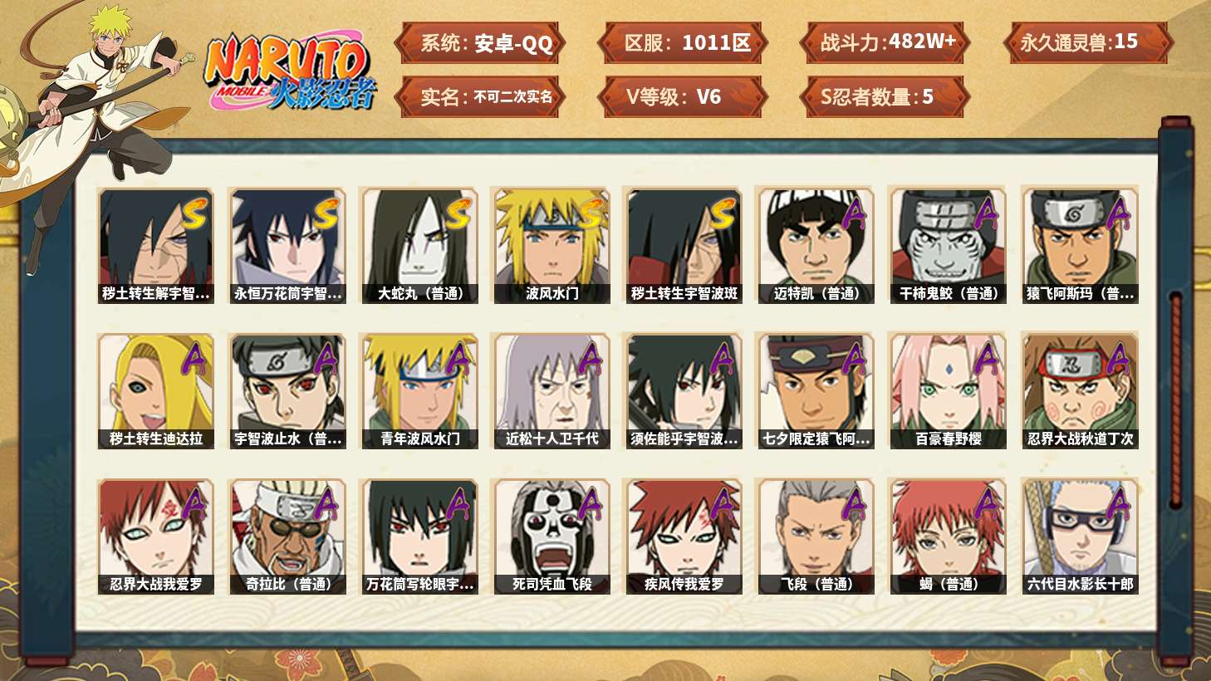The image size is (1211, 681).
Task: Click the 青年波风水门 ninja card
Action: pos(419,391)
